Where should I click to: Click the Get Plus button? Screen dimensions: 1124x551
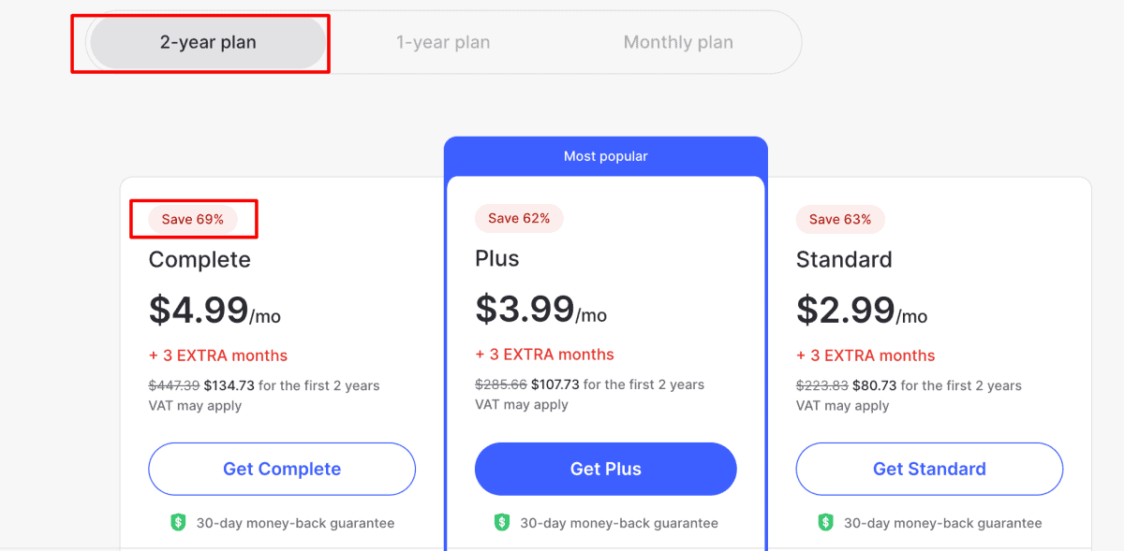pos(606,469)
